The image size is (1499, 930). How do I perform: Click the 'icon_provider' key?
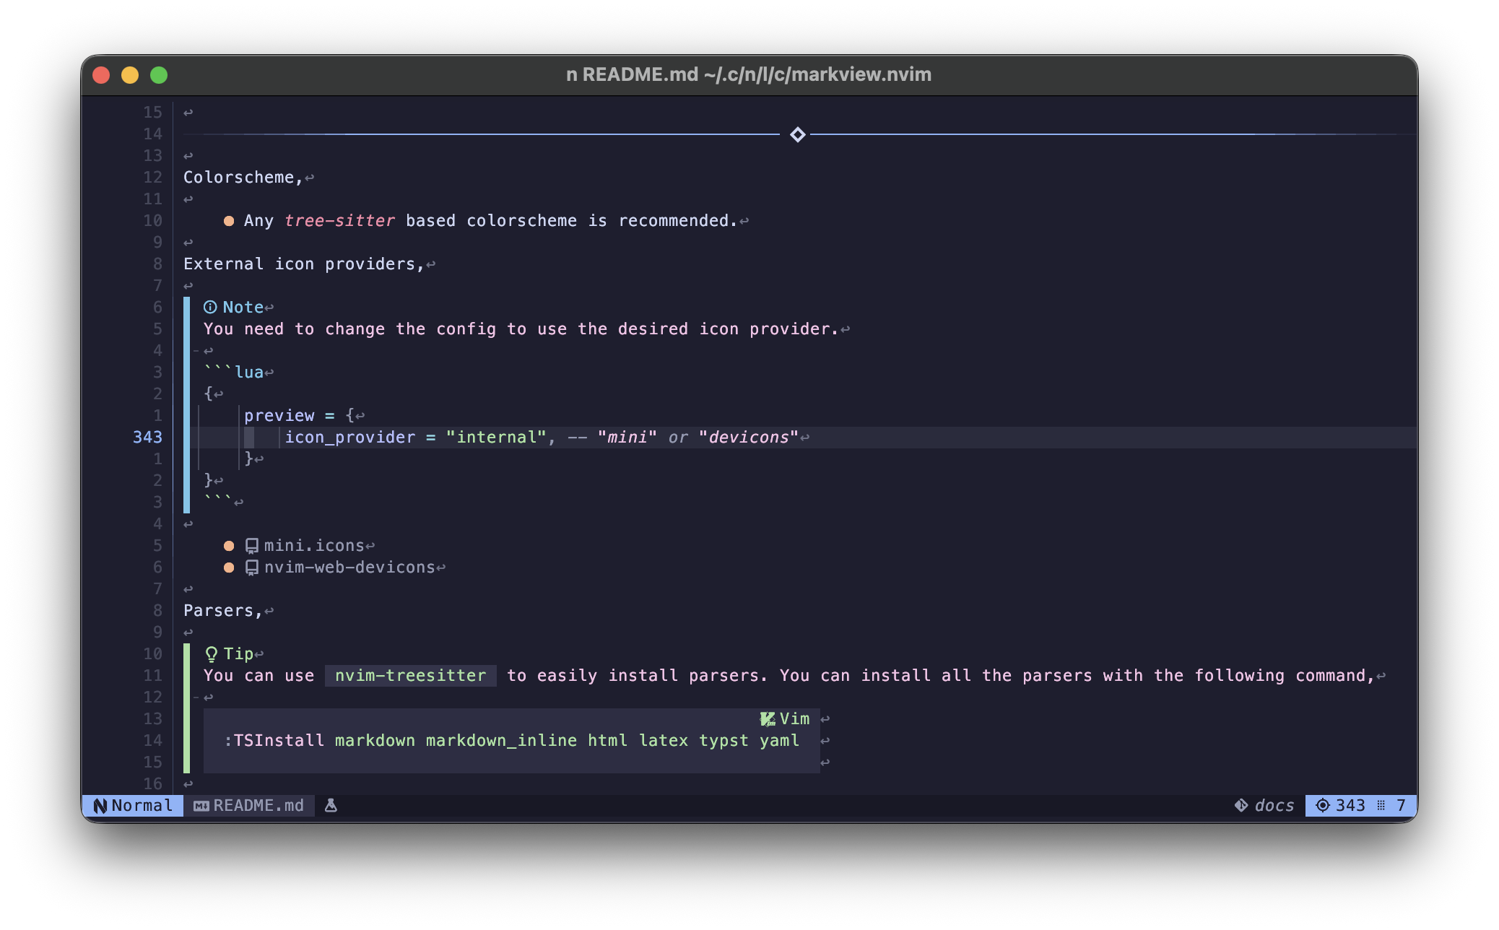pyautogui.click(x=350, y=438)
